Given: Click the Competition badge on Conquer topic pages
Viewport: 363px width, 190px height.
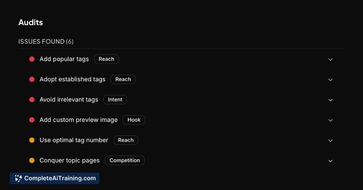Looking at the screenshot, I should (124, 160).
